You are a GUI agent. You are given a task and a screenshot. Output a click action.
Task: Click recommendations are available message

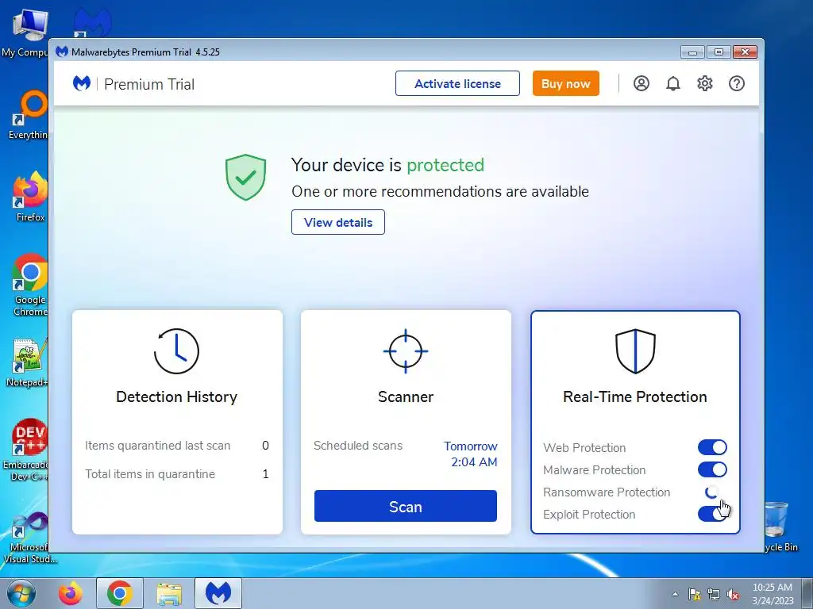point(440,192)
